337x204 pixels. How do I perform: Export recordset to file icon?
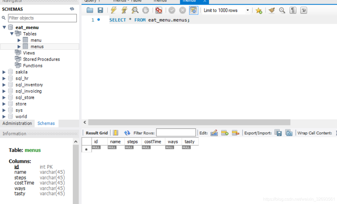tap(278, 133)
